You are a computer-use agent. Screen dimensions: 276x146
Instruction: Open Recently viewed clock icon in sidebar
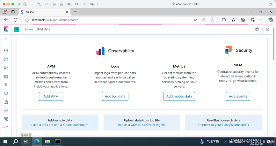6,40
